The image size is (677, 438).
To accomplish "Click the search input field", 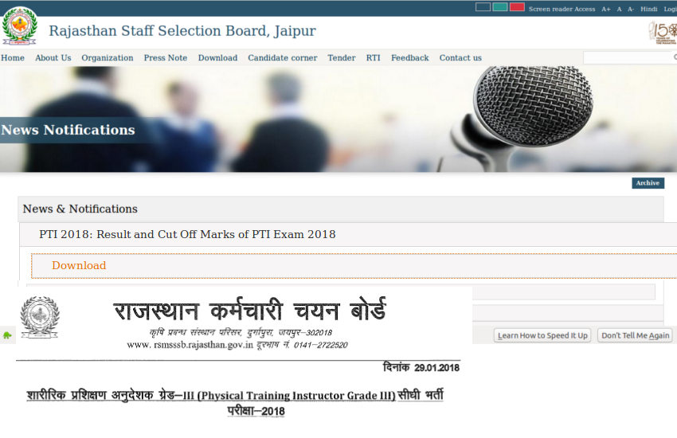I will [x=629, y=58].
